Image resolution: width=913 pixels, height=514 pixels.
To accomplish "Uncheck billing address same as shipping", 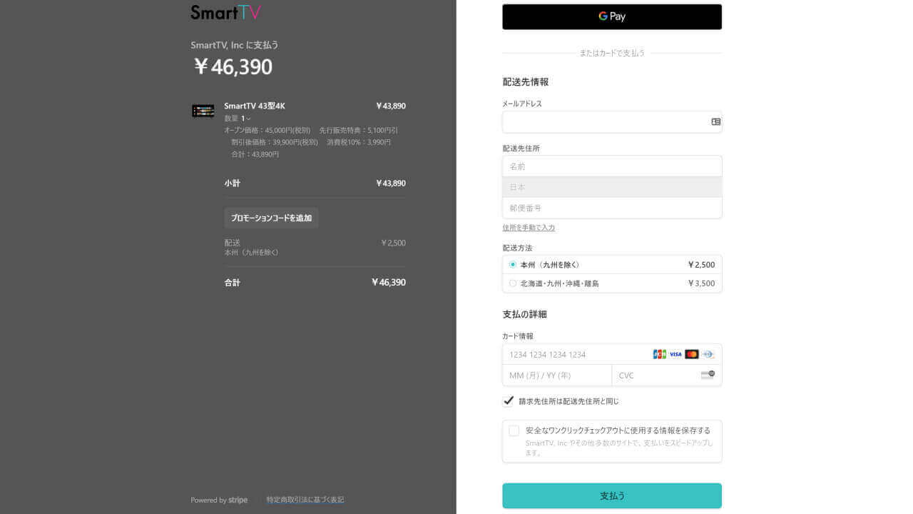I will [x=509, y=401].
